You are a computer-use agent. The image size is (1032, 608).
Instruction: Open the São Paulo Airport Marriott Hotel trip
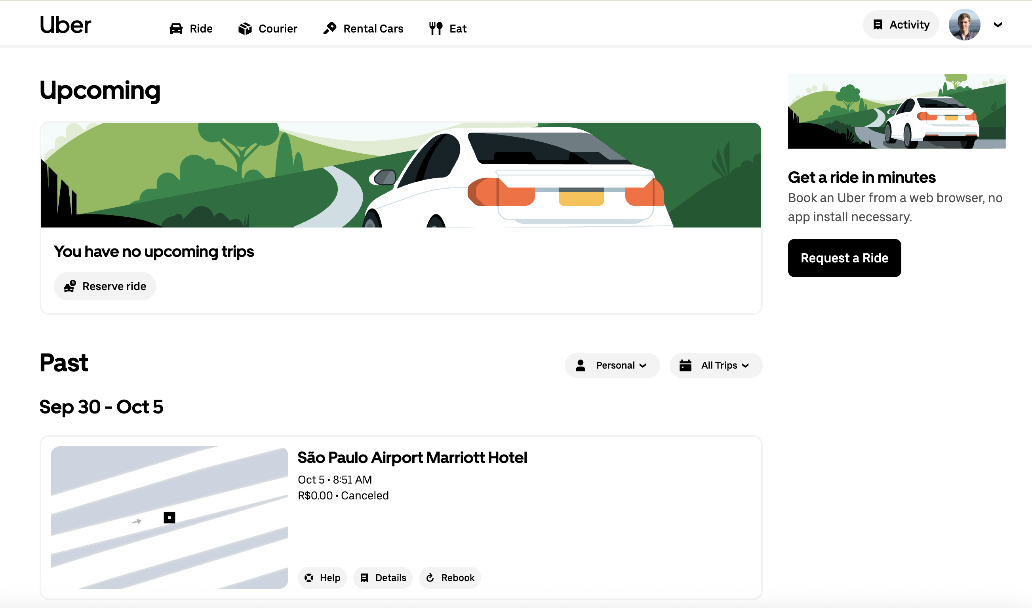click(x=412, y=457)
